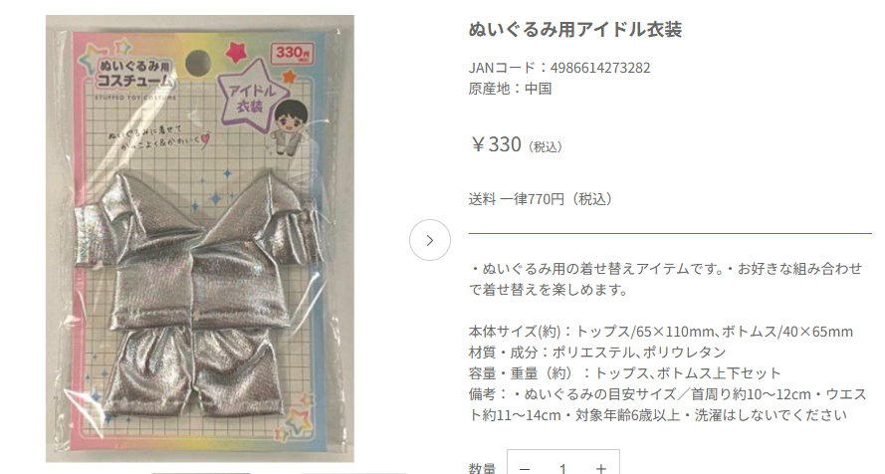Show the next product image with the arrow
Viewport: 885px width, 474px height.
click(x=429, y=240)
